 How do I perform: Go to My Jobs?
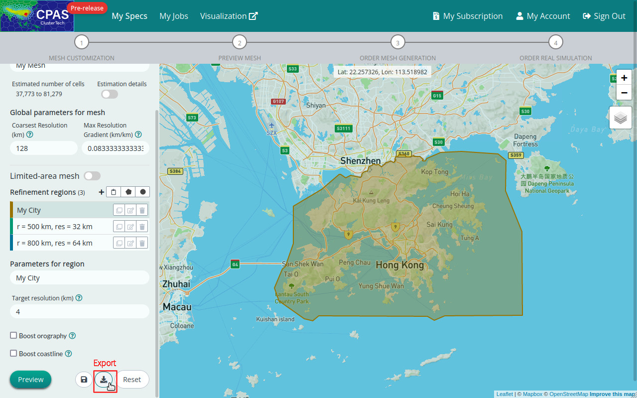pyautogui.click(x=174, y=16)
